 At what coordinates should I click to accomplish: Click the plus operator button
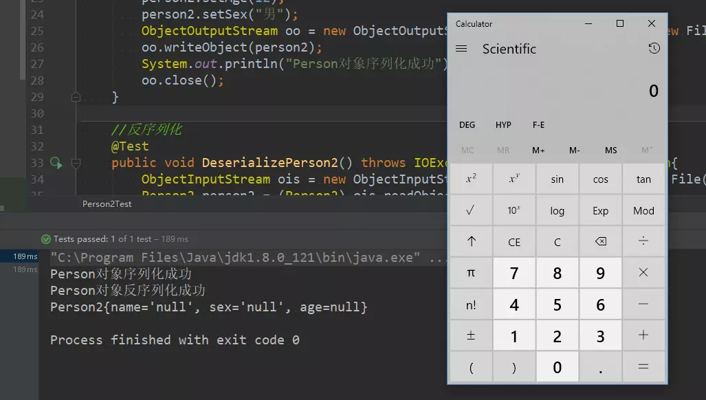click(x=643, y=335)
